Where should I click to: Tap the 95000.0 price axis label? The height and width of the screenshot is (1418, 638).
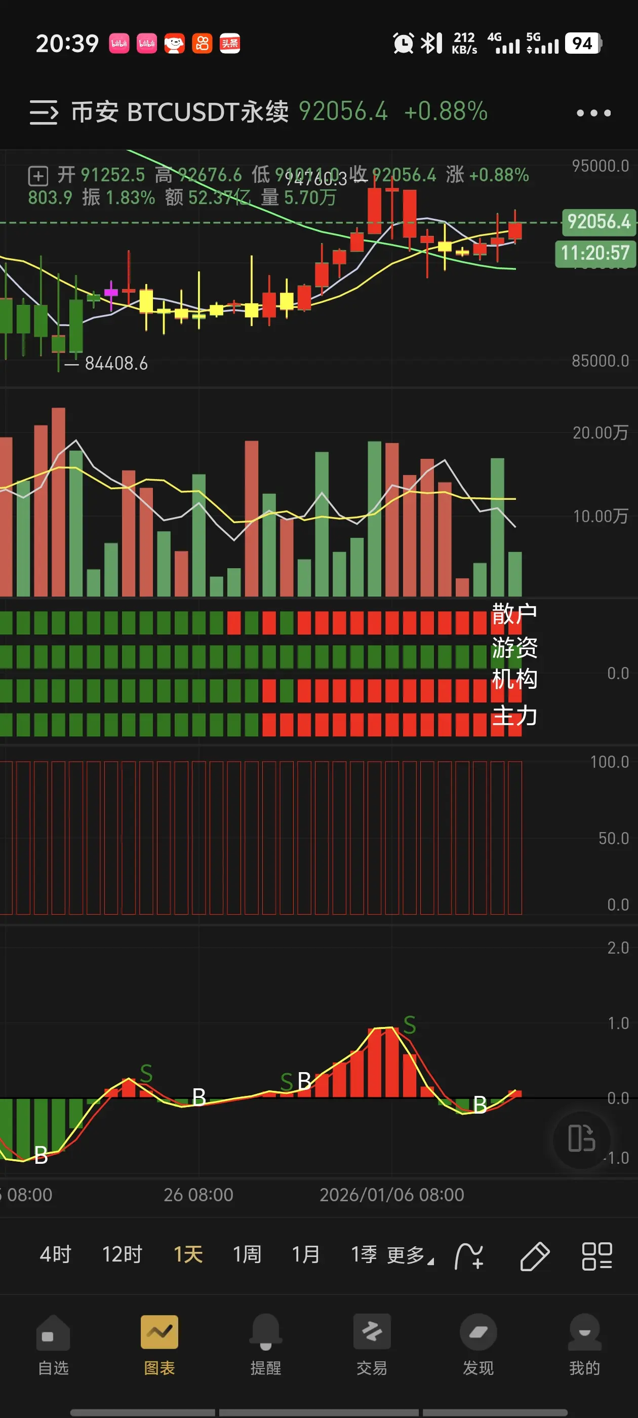pyautogui.click(x=600, y=166)
